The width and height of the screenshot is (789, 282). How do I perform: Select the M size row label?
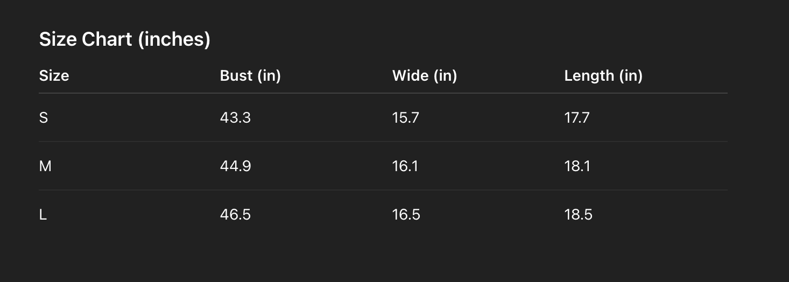pos(45,166)
